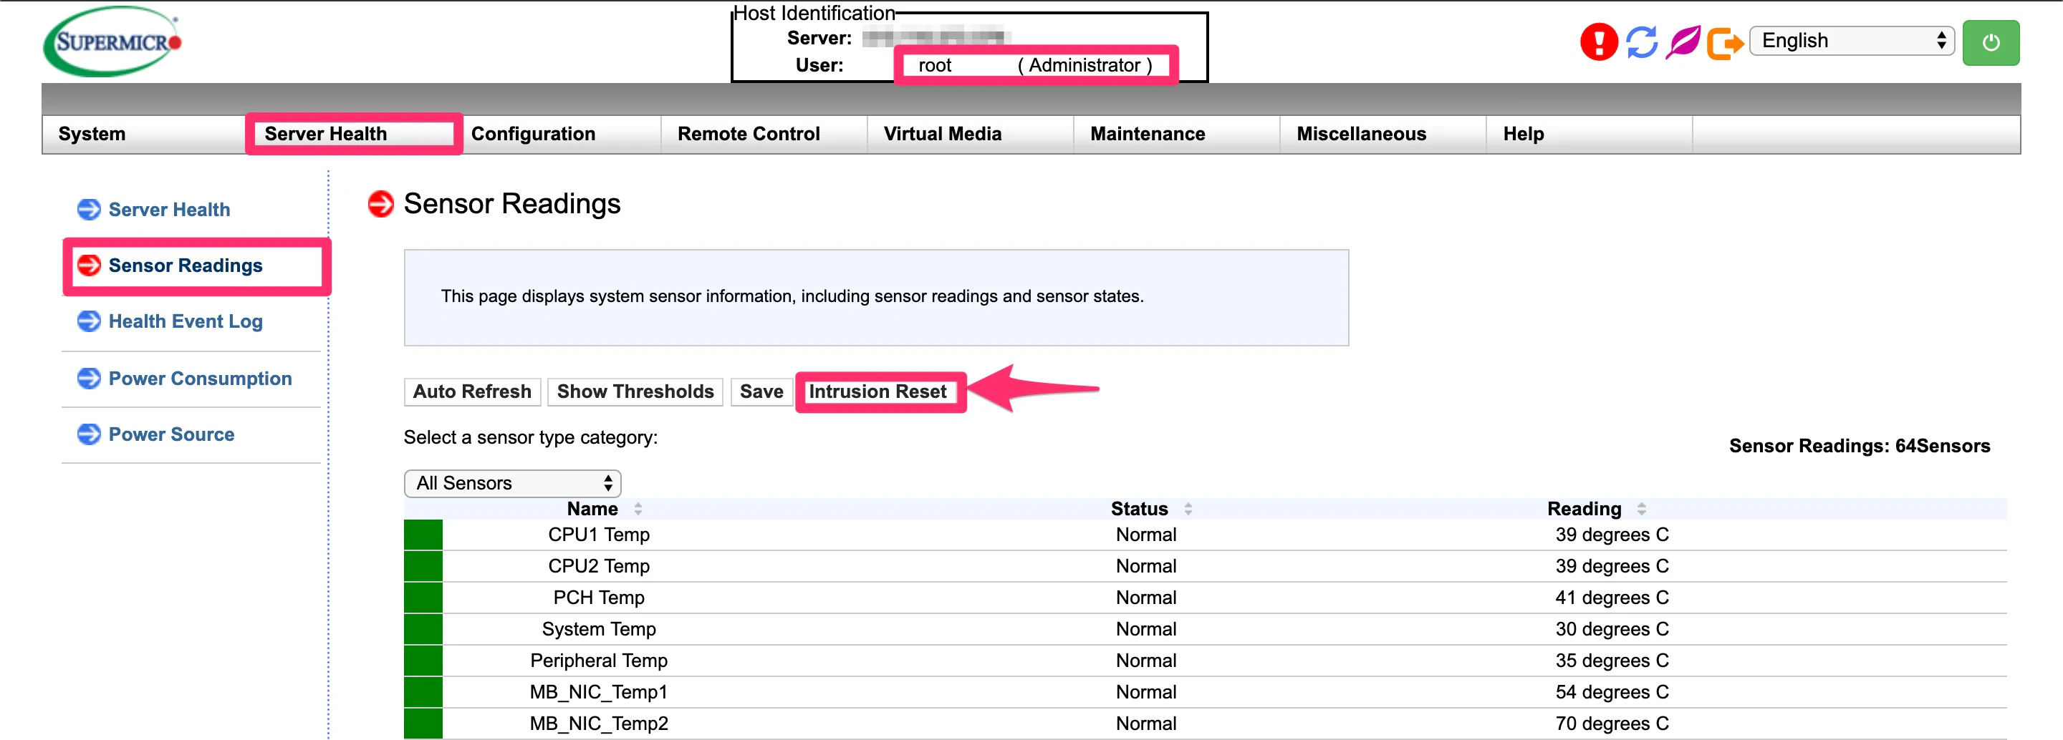Open the Sensor Readings sidebar link

(x=185, y=265)
